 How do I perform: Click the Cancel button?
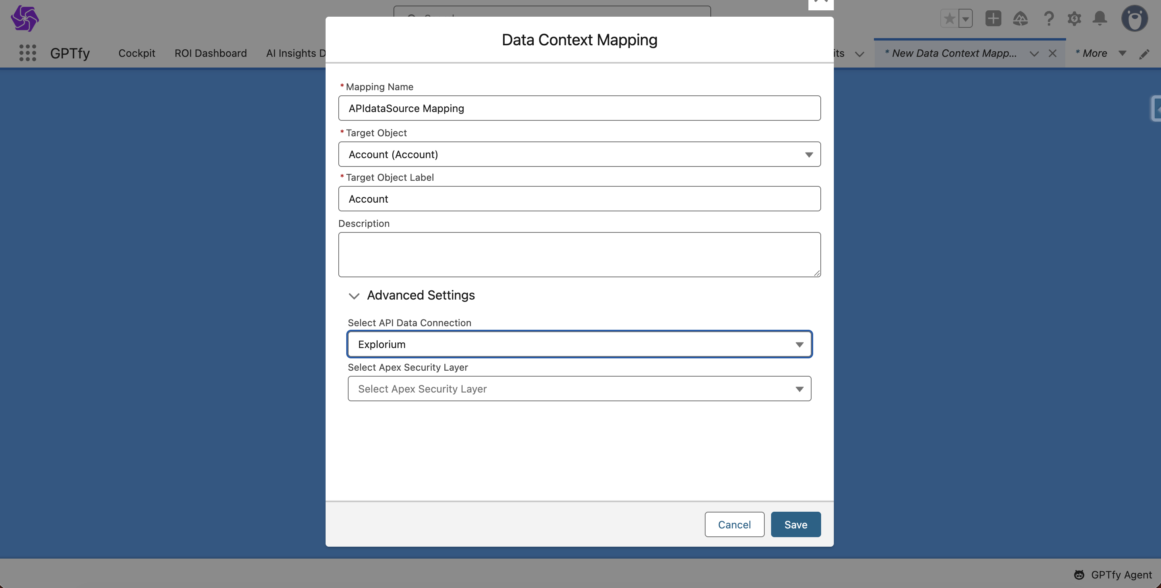[x=734, y=524]
